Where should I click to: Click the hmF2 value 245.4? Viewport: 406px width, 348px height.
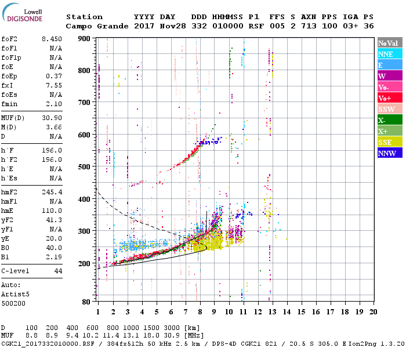52,192
